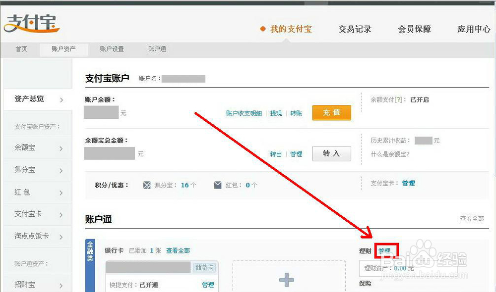The image size is (496, 292).
Task: Click 管理 link for 支付宝卡
Action: click(x=408, y=183)
